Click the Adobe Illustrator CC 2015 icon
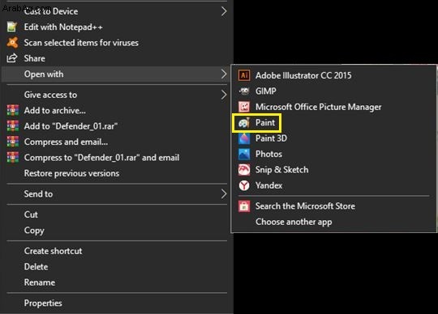438x314 pixels. pyautogui.click(x=244, y=75)
